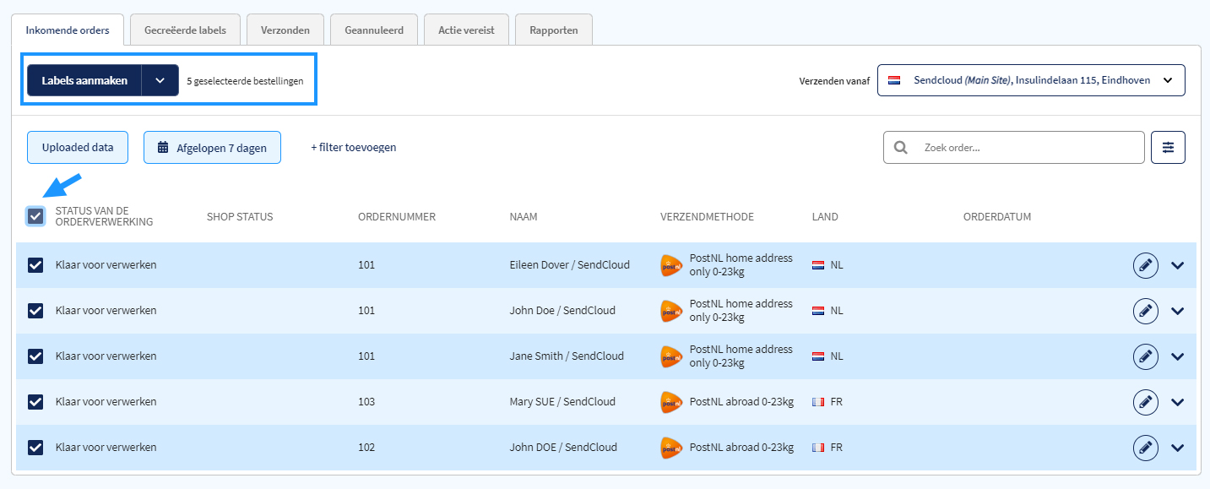Click the pencil icon for Mary SUE order

click(x=1145, y=402)
